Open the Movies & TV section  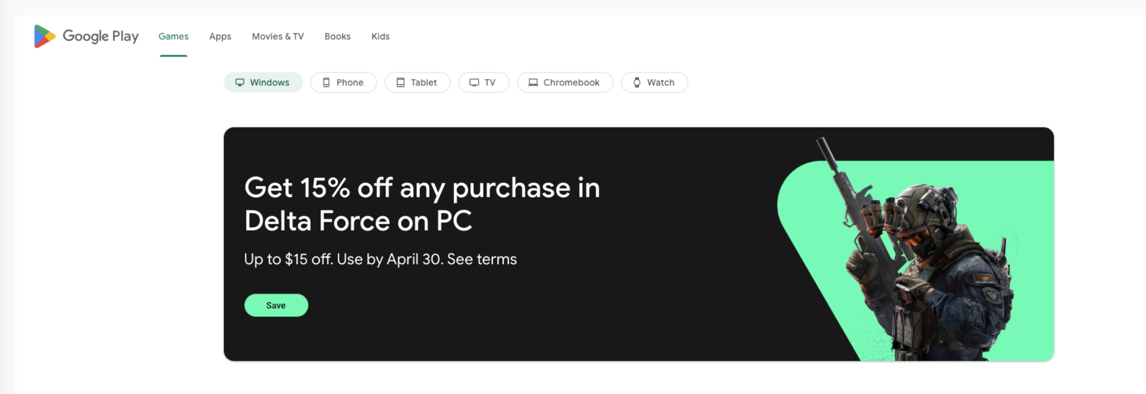[x=278, y=36]
